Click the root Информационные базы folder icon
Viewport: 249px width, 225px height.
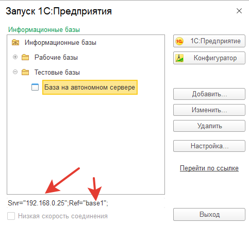pyautogui.click(x=15, y=42)
